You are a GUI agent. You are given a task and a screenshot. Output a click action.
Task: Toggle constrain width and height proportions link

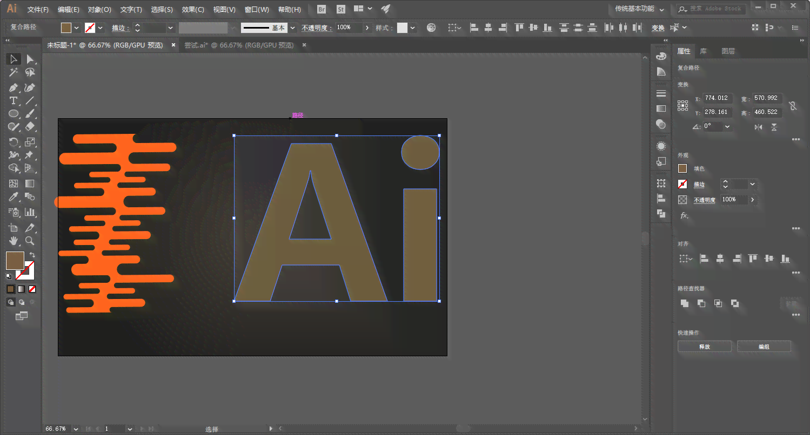coord(793,106)
